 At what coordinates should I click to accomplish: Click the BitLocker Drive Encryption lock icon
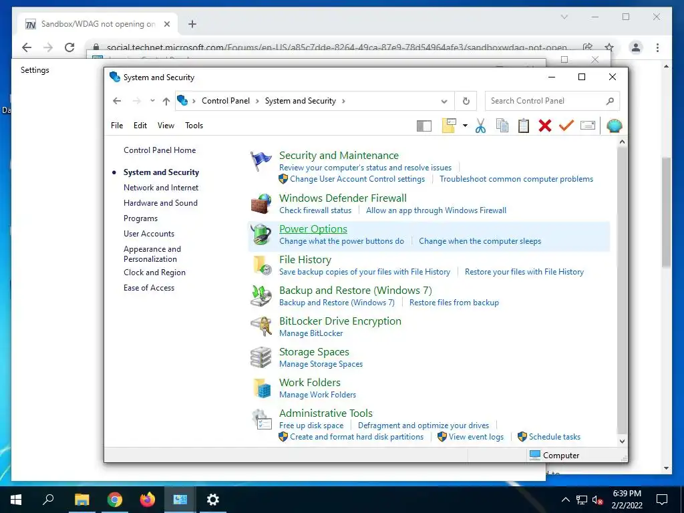click(261, 327)
